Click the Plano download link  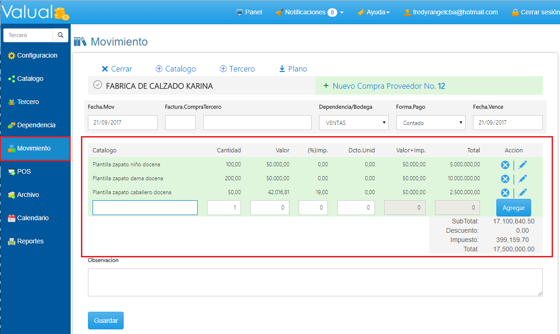[293, 69]
